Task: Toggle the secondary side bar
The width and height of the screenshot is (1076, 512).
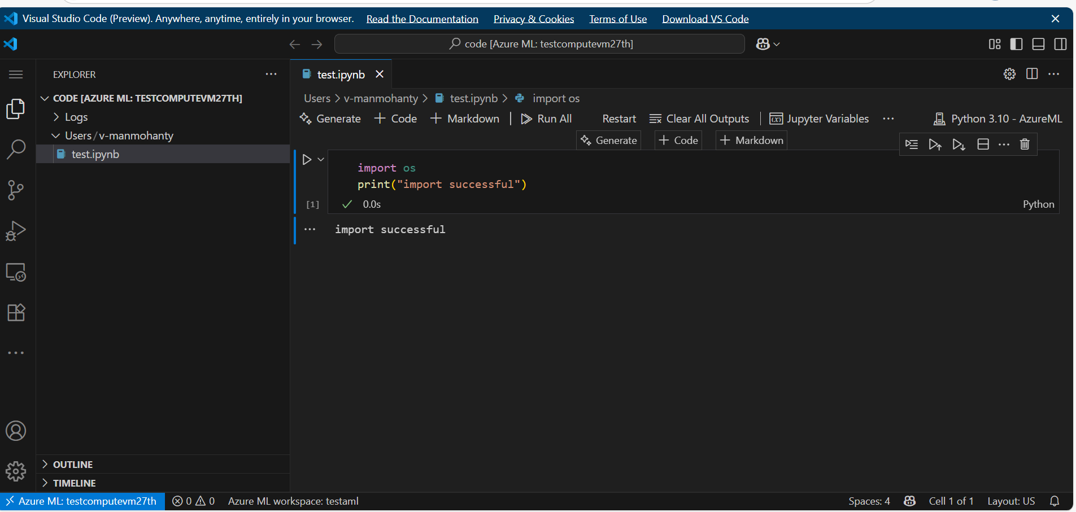Action: click(x=1060, y=44)
